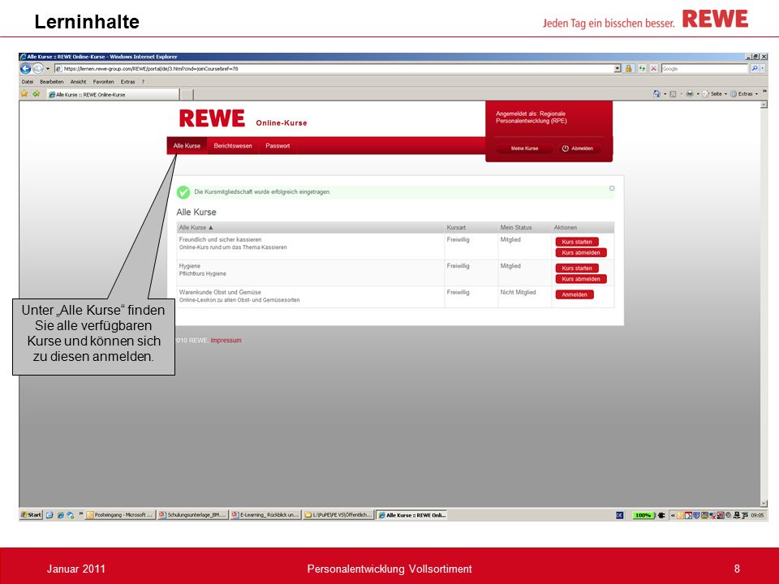Select the Berichtswesen navigation tab

tap(233, 145)
